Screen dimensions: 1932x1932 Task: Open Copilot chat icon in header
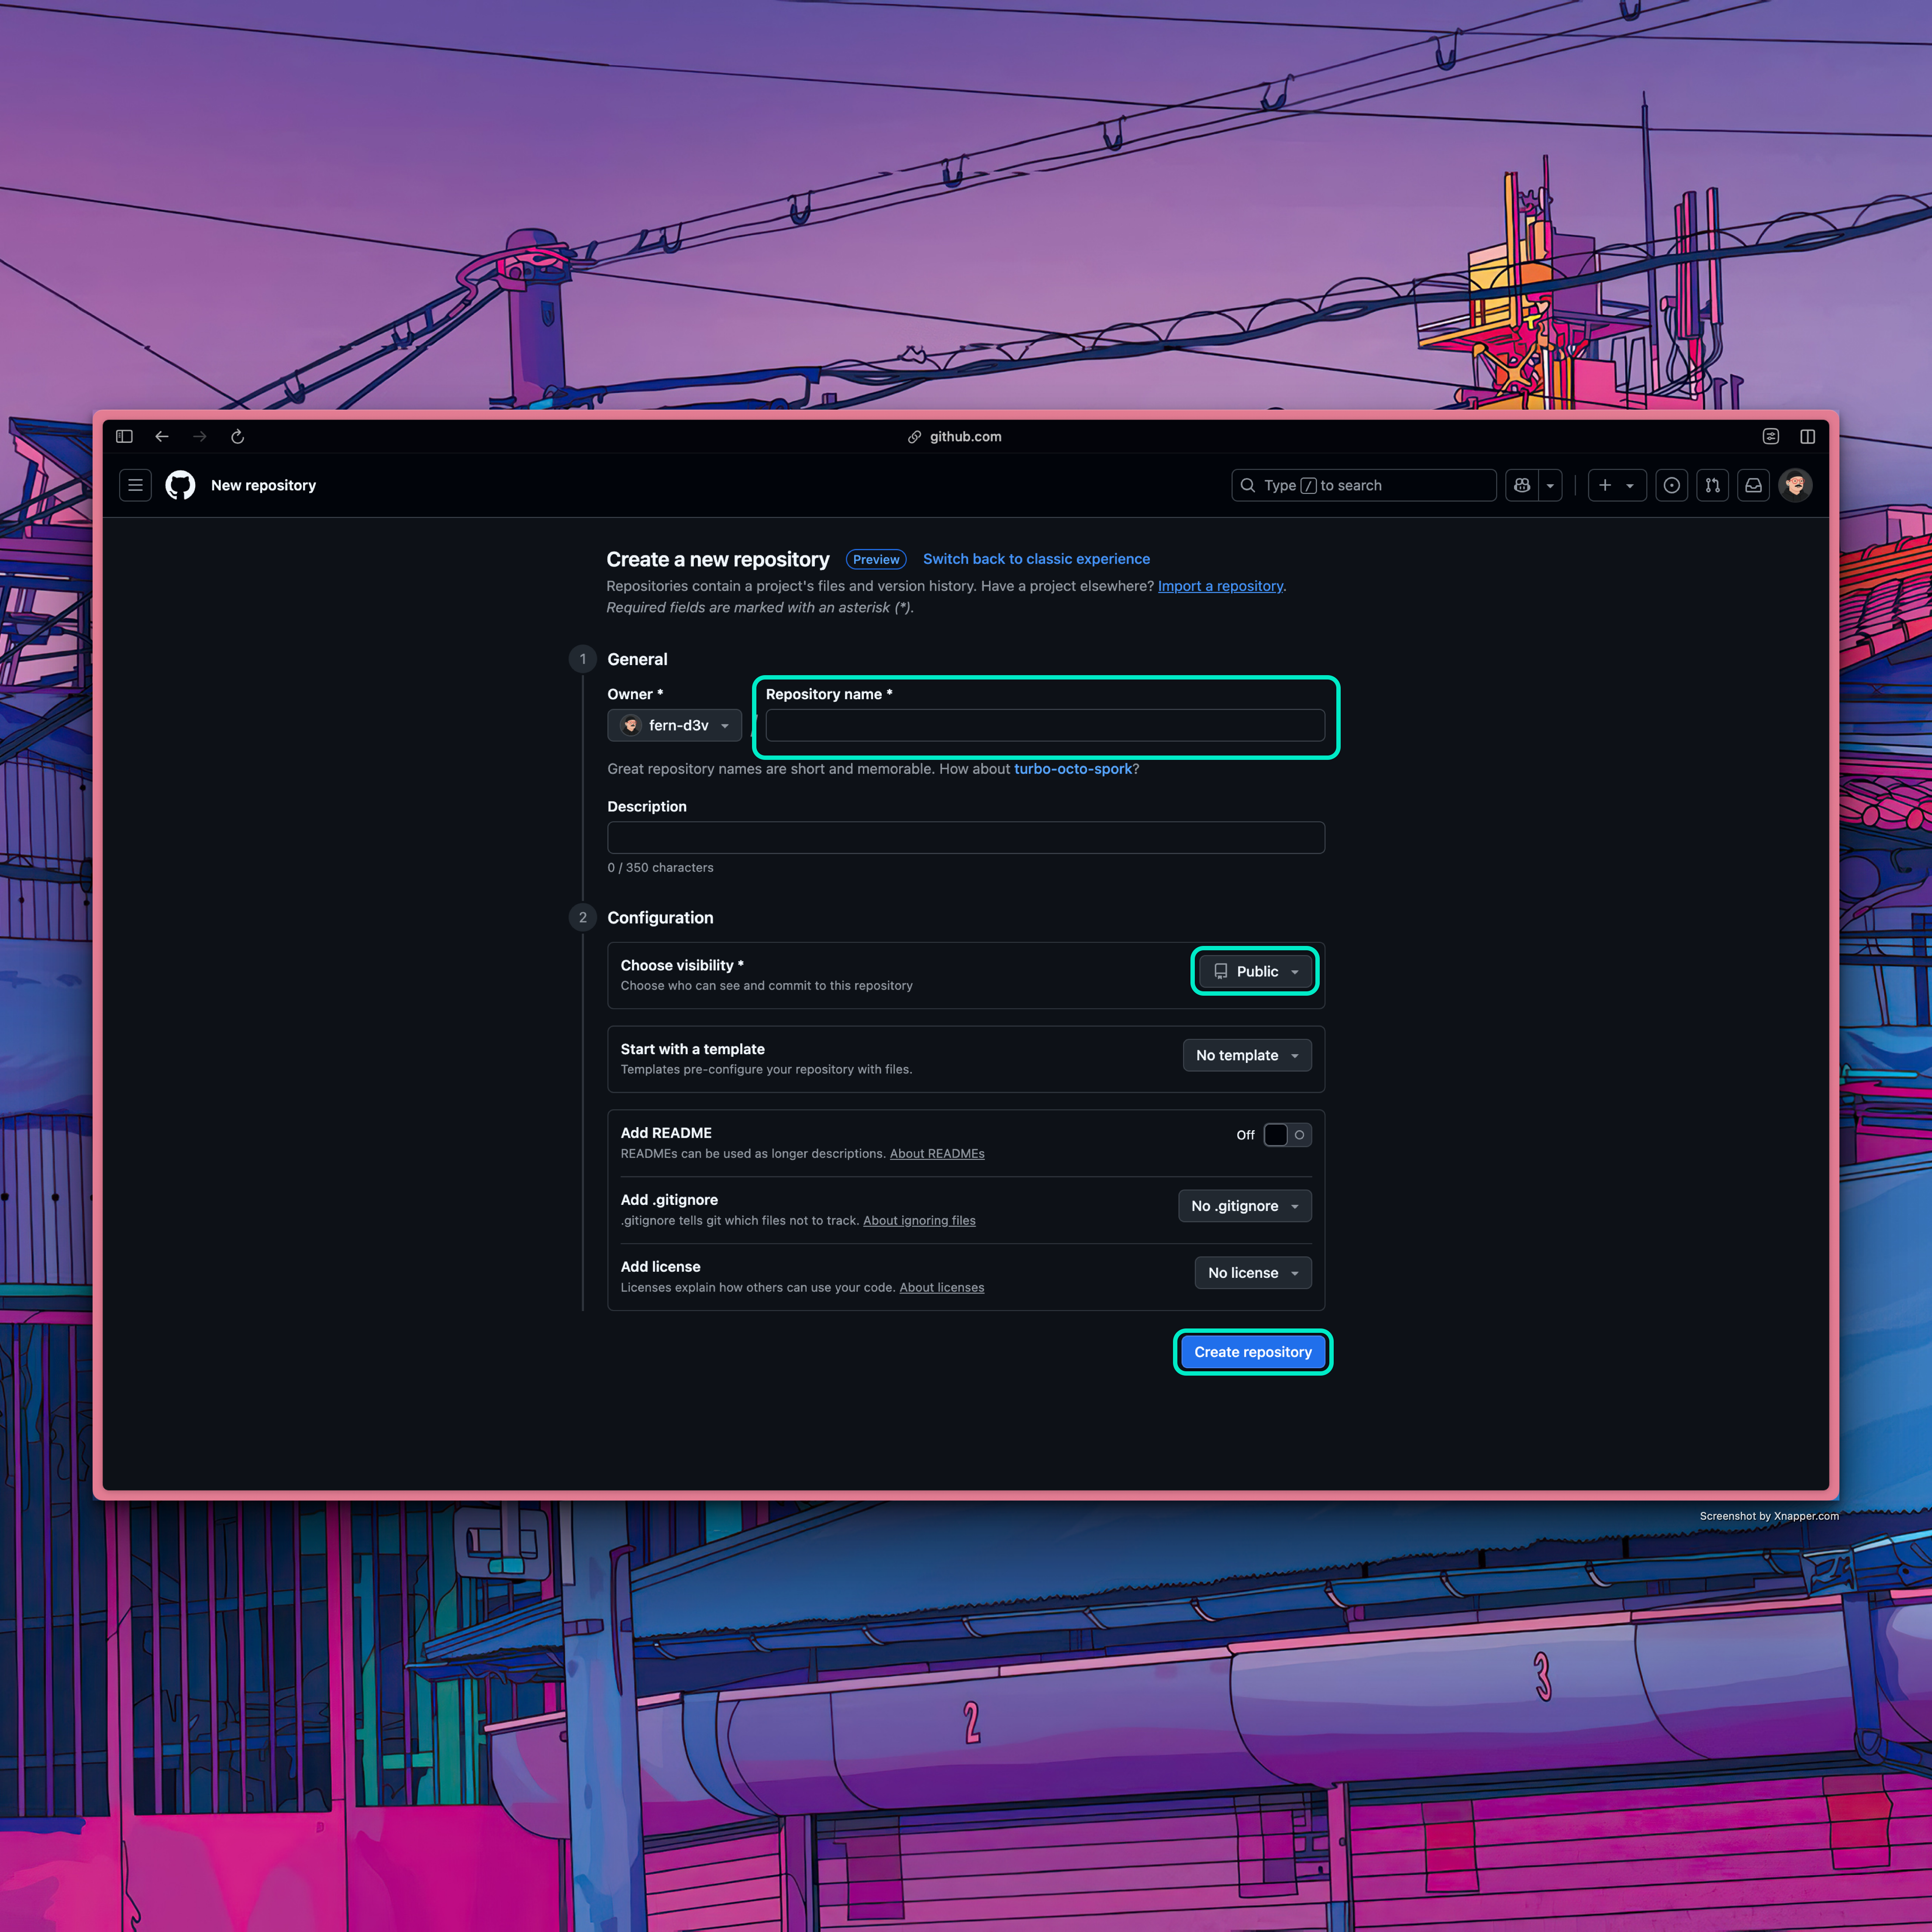click(1522, 485)
